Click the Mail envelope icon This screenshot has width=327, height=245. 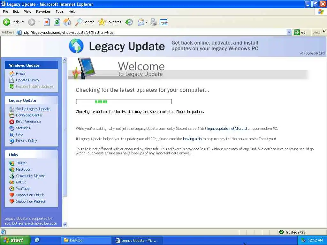[141, 22]
